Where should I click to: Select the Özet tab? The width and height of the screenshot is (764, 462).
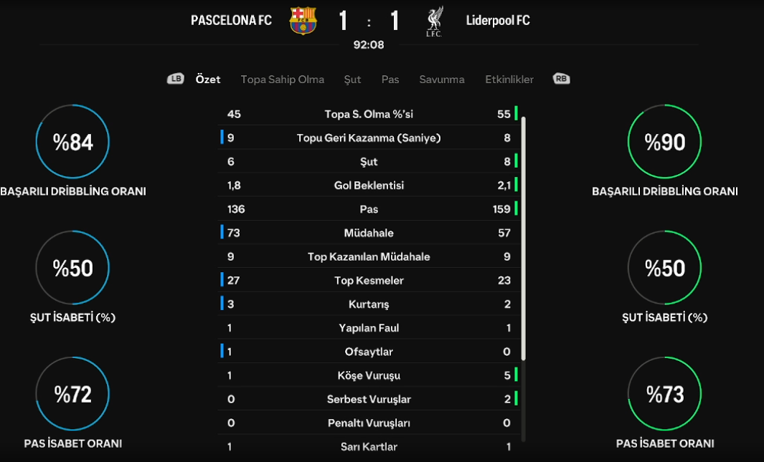point(208,80)
